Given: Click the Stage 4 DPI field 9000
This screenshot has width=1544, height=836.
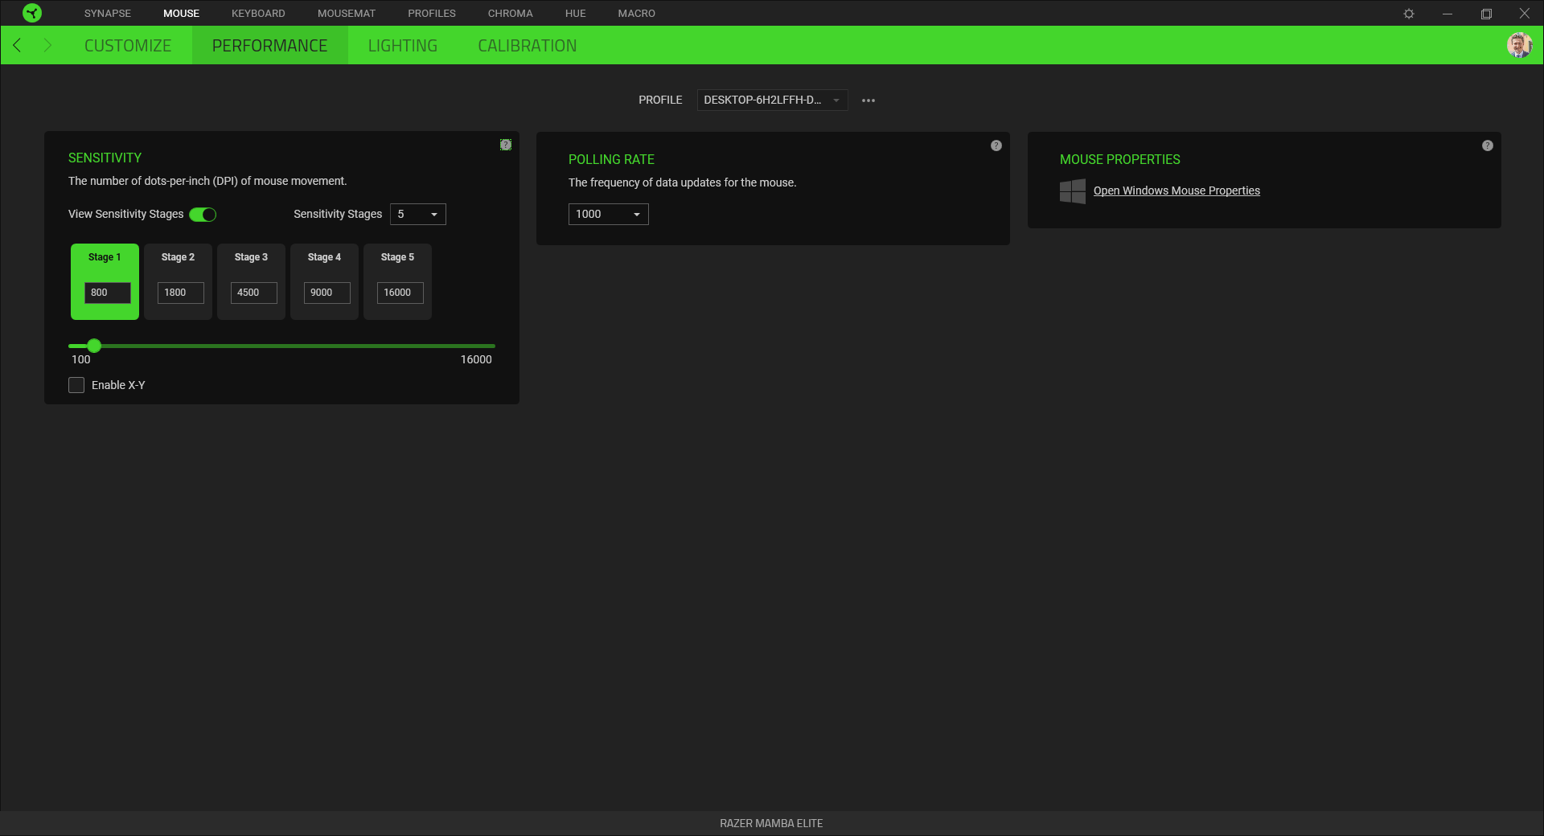Looking at the screenshot, I should [327, 293].
